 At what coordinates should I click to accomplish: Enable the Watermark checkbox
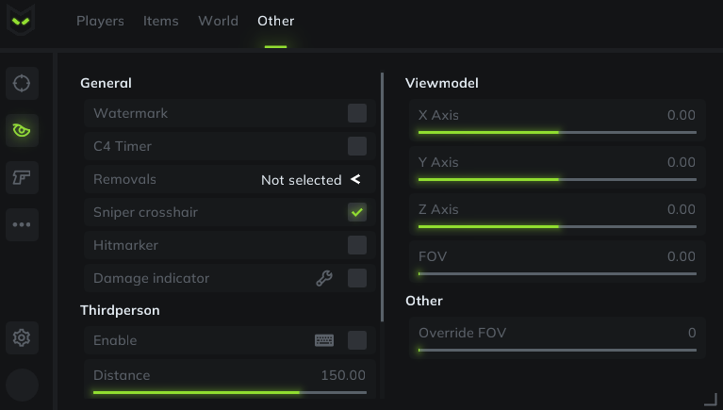tap(357, 113)
